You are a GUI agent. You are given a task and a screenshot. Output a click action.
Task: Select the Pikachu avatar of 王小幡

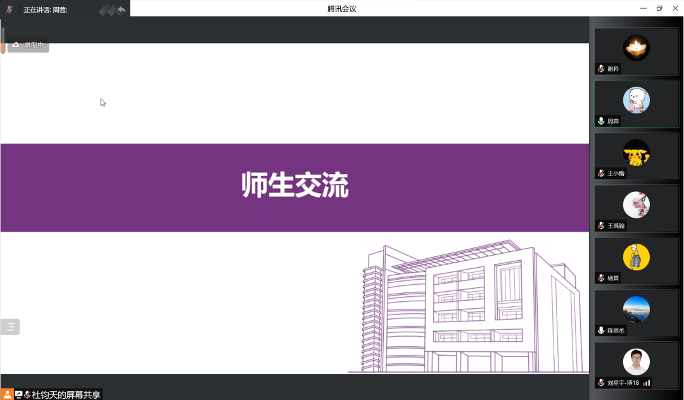click(636, 153)
